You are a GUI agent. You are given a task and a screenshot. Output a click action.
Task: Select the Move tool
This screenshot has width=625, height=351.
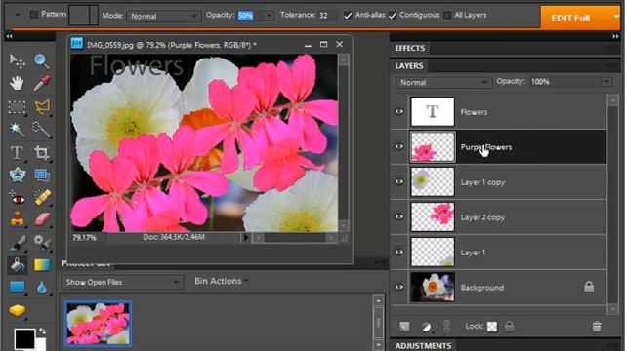pyautogui.click(x=18, y=60)
